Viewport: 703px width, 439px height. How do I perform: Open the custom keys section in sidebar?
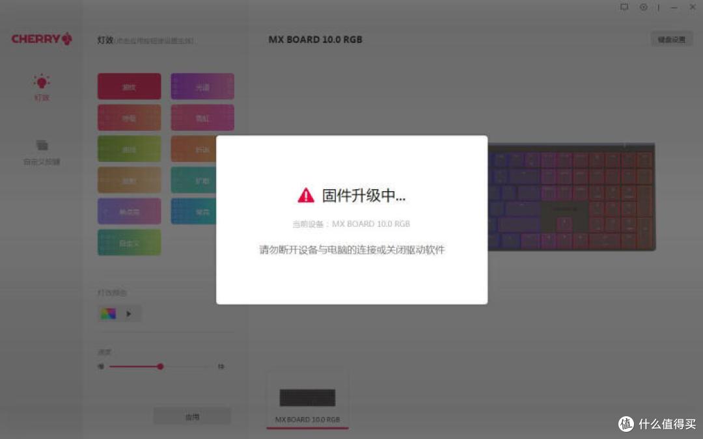click(x=42, y=152)
